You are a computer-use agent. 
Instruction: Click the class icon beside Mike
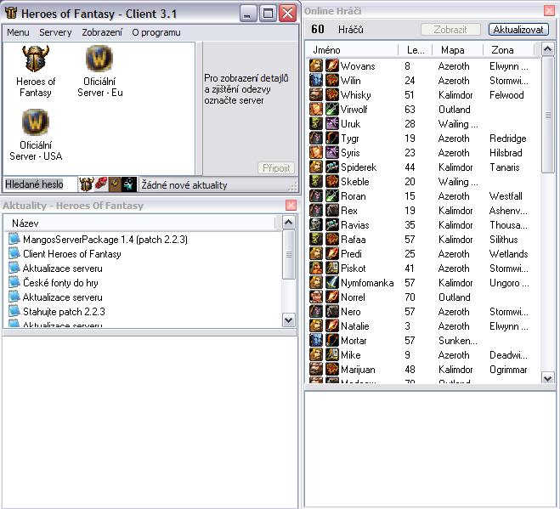point(332,354)
